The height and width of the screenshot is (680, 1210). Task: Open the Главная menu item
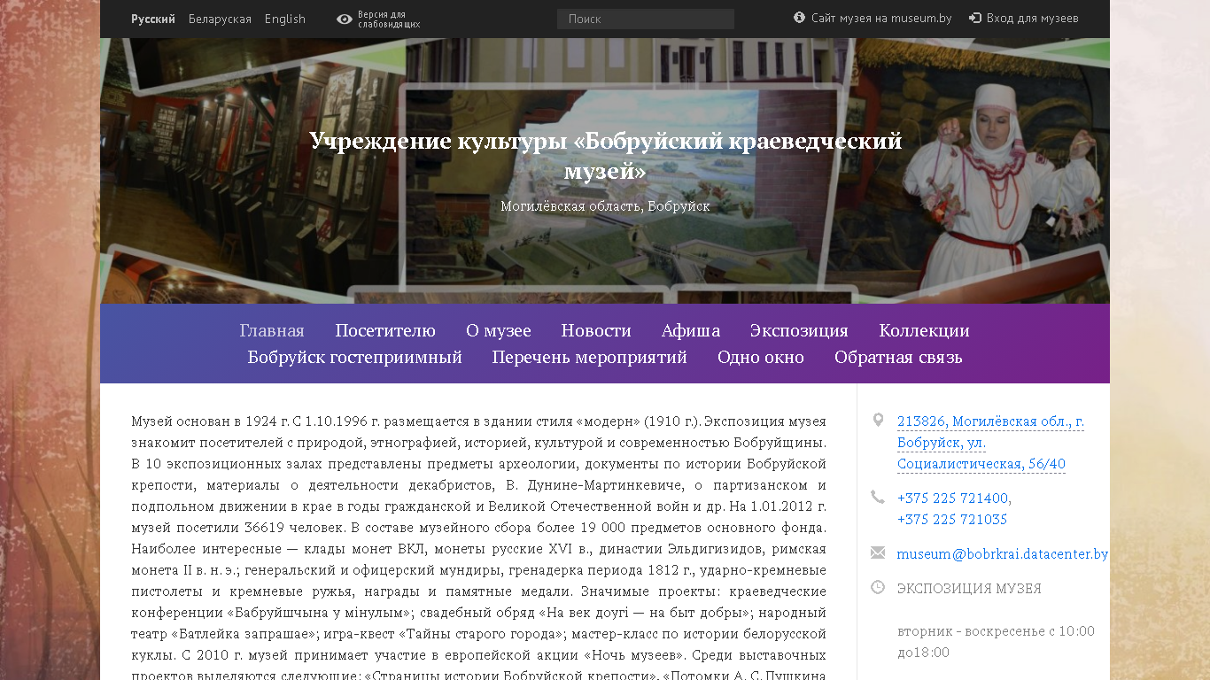[272, 330]
